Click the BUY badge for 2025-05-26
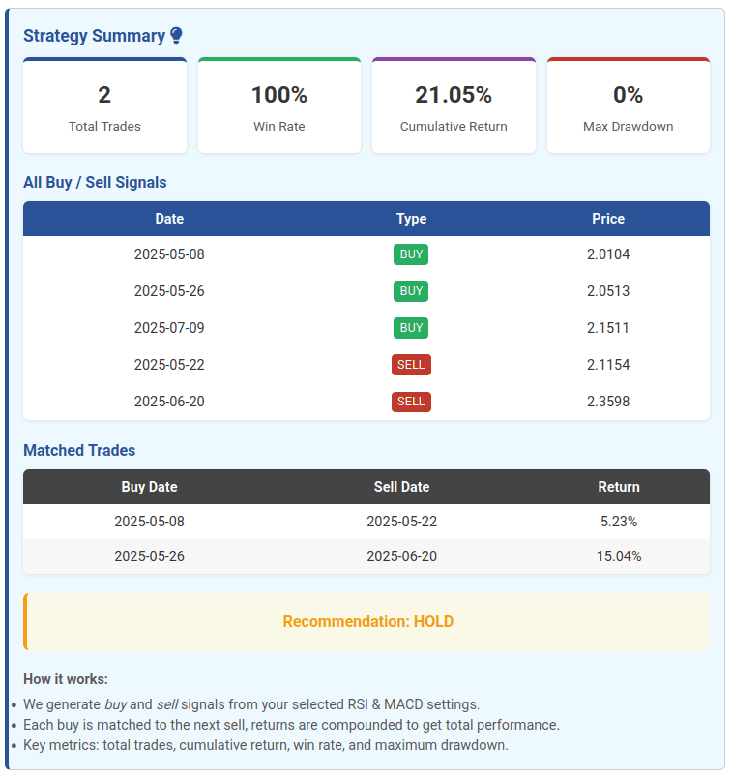Viewport: 732px width, 778px height. point(411,291)
